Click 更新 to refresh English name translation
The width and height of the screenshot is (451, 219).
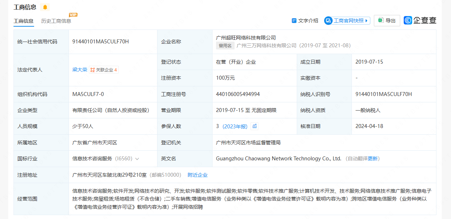[x=373, y=159]
